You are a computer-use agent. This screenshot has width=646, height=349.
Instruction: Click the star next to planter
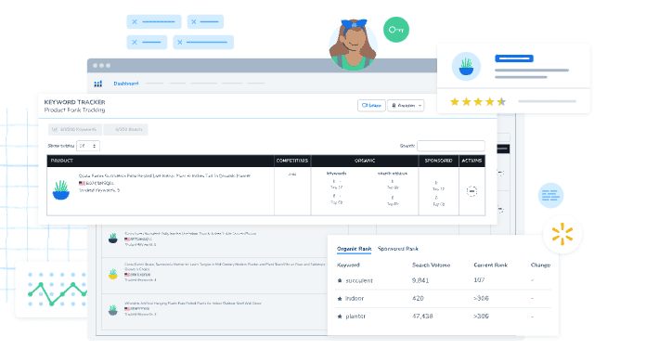click(x=340, y=317)
